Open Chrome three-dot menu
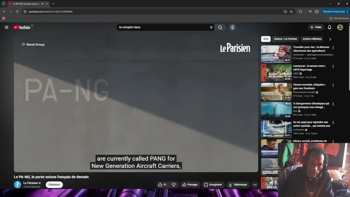This screenshot has width=350, height=197. click(x=348, y=11)
